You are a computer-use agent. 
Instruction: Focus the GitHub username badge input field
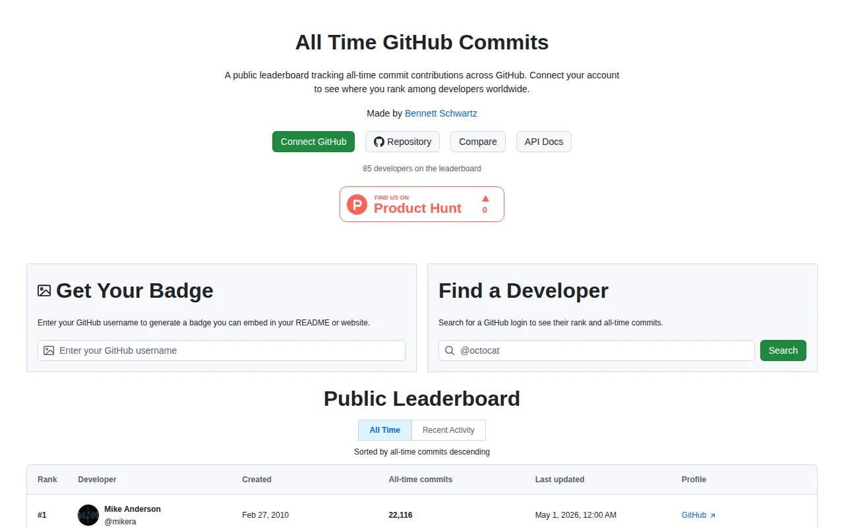(222, 350)
